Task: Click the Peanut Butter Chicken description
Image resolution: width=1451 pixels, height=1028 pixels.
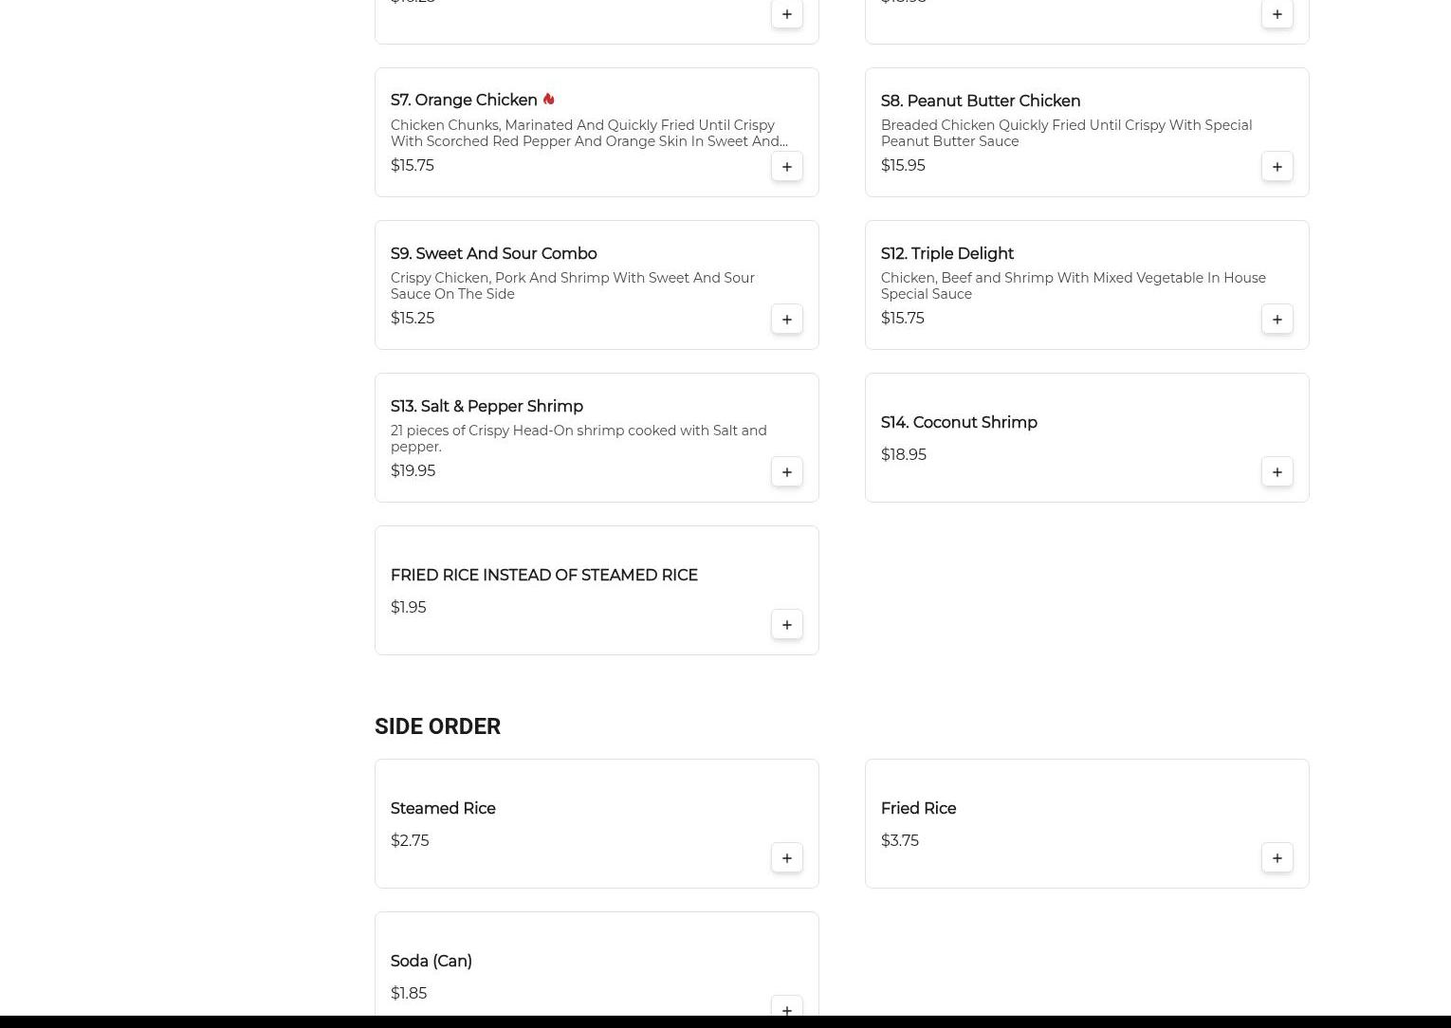Action: [1066, 134]
